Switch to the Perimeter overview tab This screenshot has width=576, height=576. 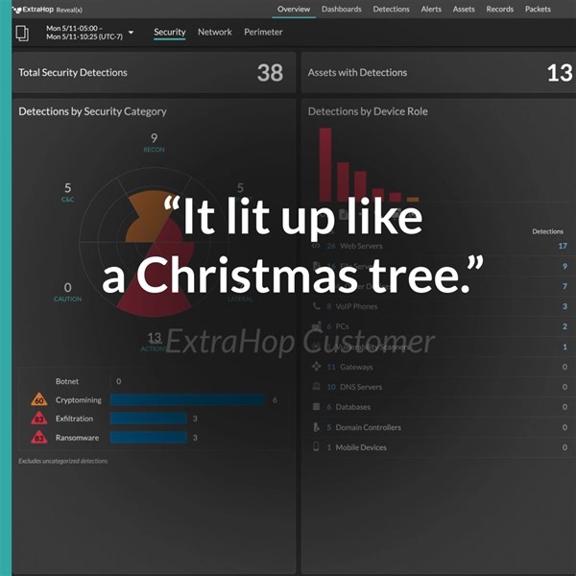pyautogui.click(x=263, y=33)
